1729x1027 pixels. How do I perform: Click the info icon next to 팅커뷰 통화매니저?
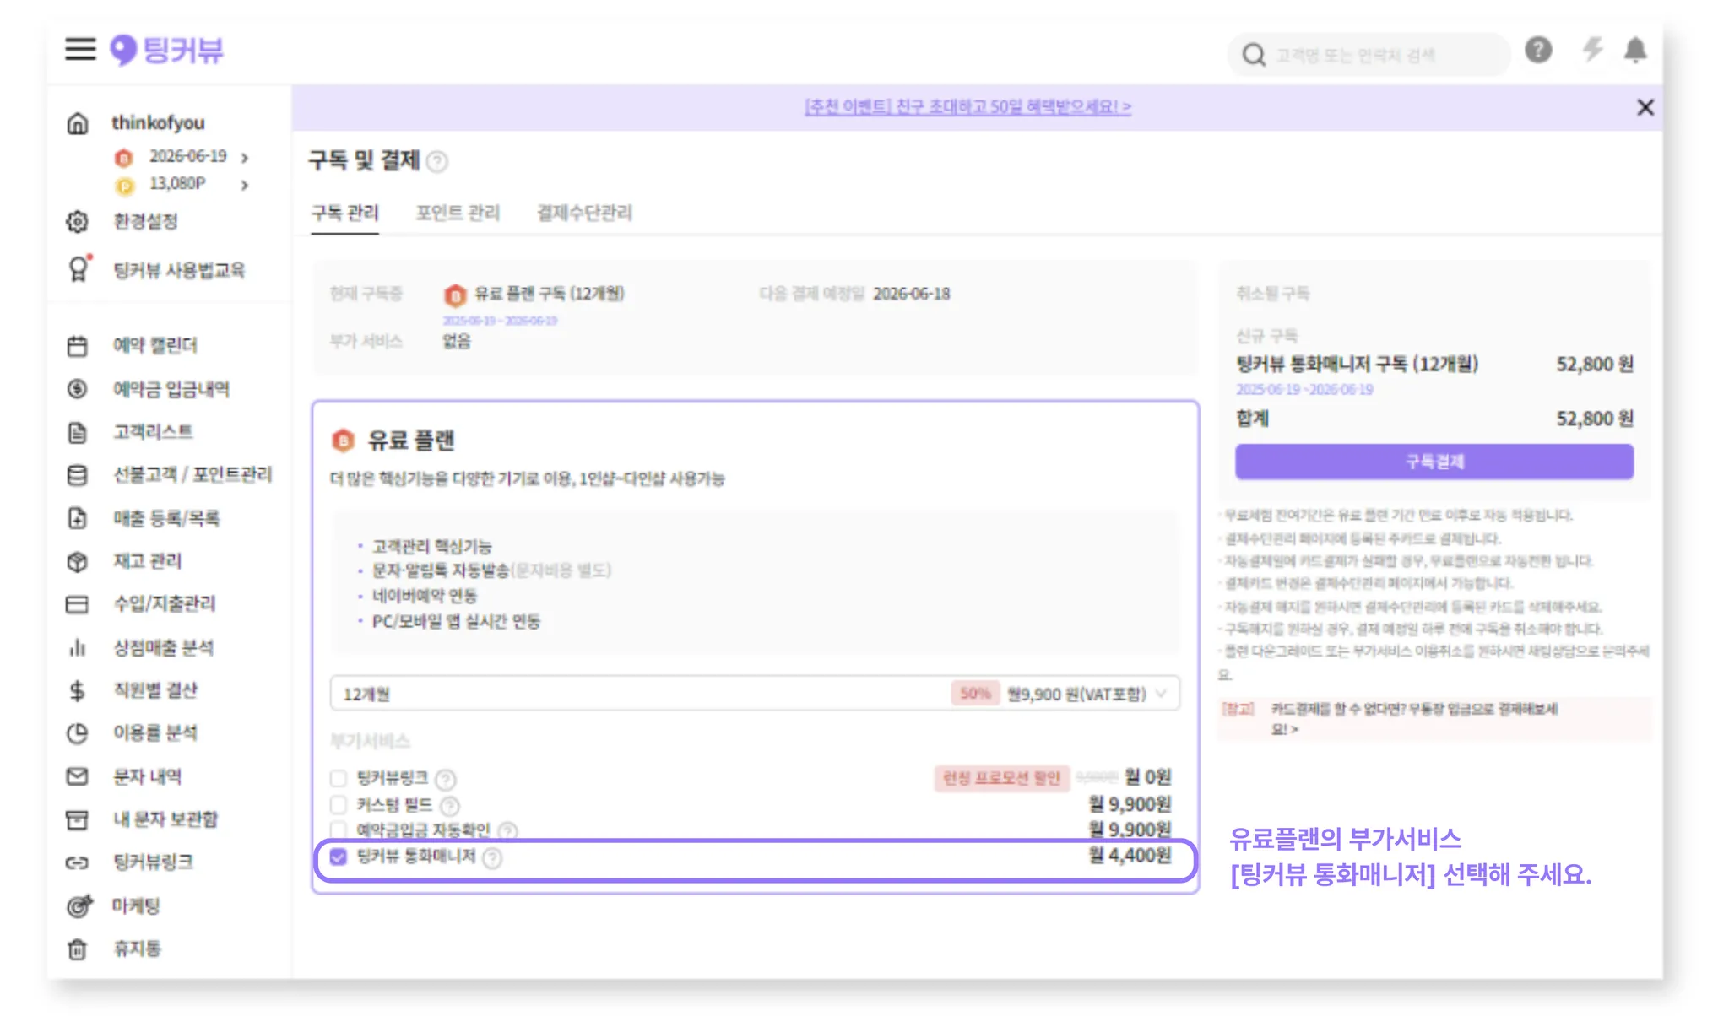pyautogui.click(x=492, y=858)
